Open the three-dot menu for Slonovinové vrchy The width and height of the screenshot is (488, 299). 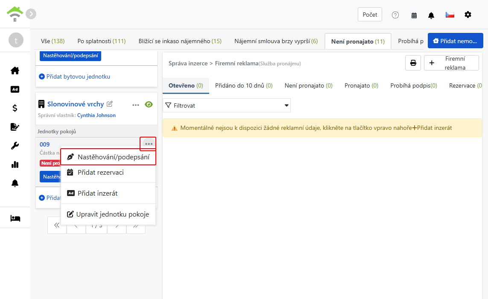(136, 105)
